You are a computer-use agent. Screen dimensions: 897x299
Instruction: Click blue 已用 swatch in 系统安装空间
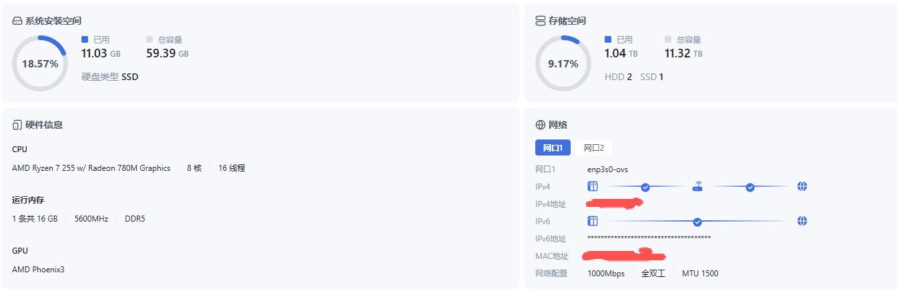(x=85, y=39)
